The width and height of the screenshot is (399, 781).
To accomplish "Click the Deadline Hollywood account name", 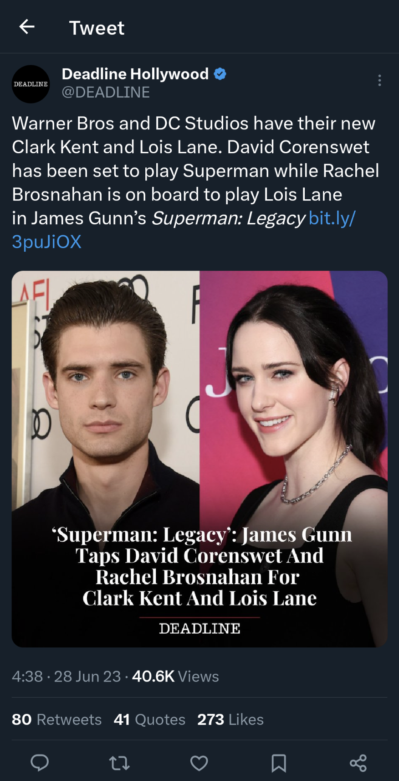I will tap(135, 74).
